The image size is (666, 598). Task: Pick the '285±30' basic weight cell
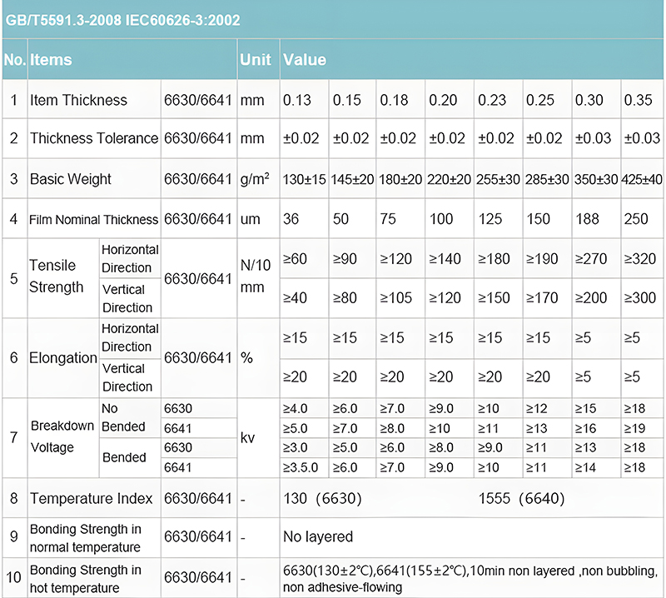tap(547, 179)
